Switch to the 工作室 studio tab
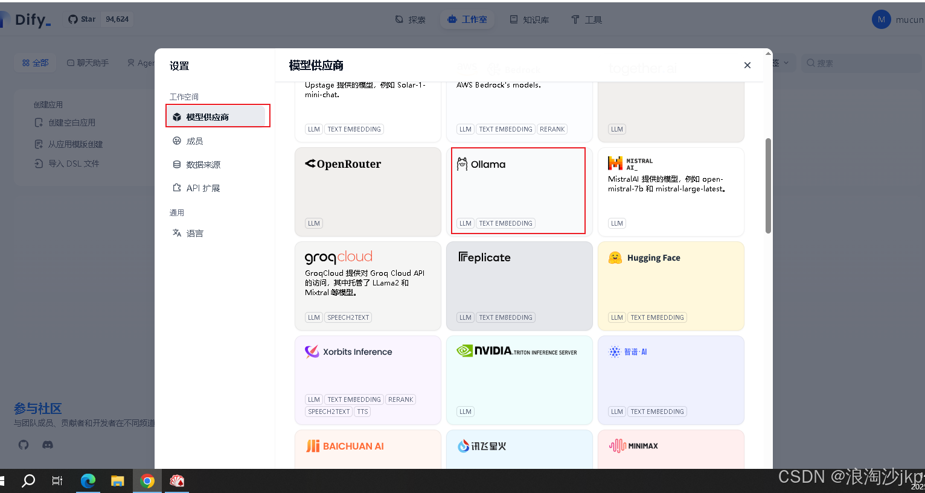The image size is (925, 493). point(467,19)
